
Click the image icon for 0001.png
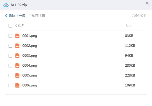tap(17, 36)
